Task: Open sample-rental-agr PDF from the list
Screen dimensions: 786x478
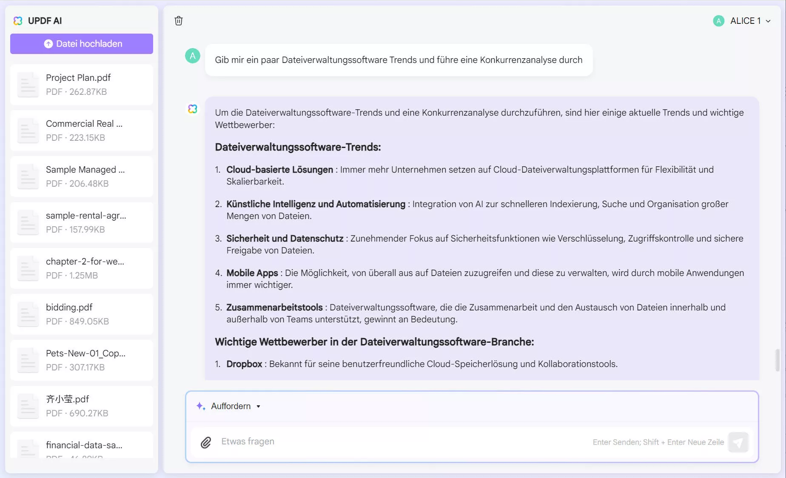Action: (81, 222)
